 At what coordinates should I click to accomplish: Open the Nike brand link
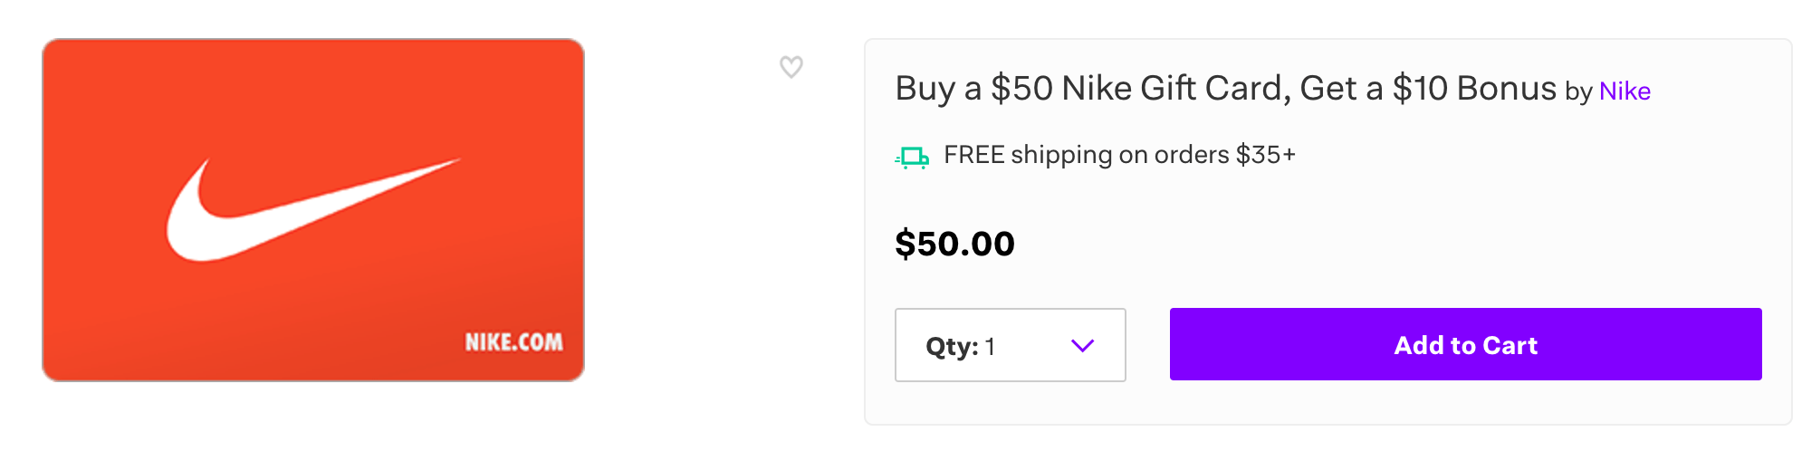click(1625, 91)
